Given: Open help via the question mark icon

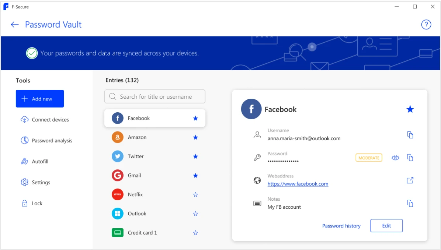Looking at the screenshot, I should pos(426,25).
